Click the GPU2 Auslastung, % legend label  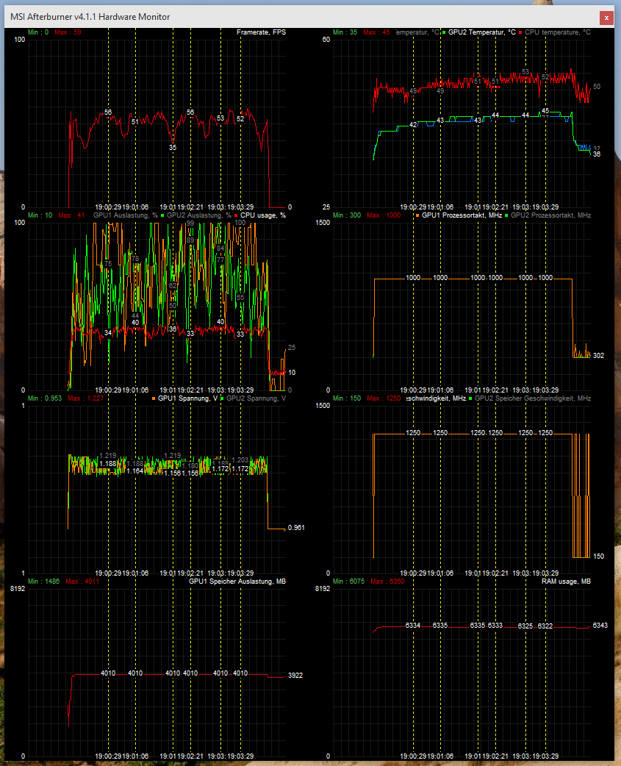[x=198, y=215]
